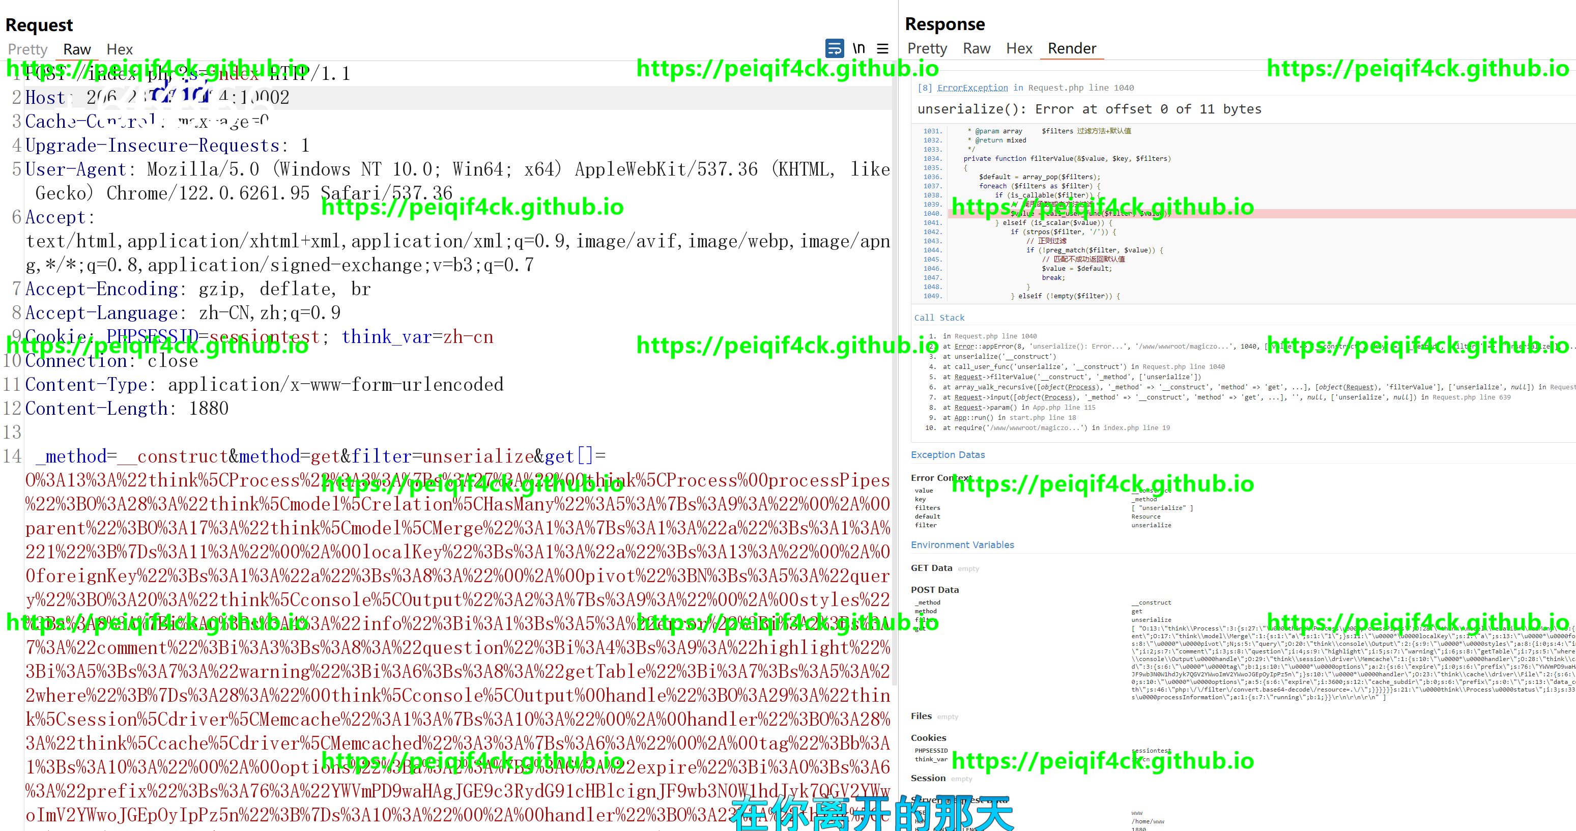Screen dimensions: 1576x831
Task: Toggle word wrap icon in Request panel
Action: click(x=834, y=48)
